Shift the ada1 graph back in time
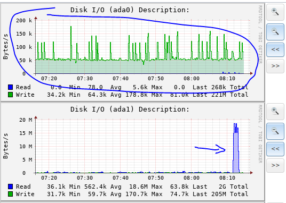This screenshot has height=203, width=286. [x=275, y=149]
